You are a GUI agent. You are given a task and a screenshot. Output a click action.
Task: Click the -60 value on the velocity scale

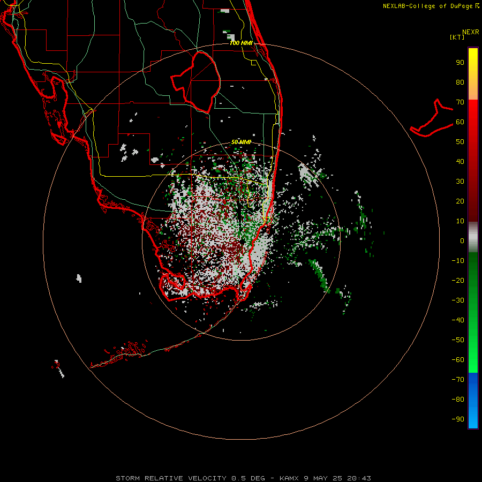pos(458,360)
